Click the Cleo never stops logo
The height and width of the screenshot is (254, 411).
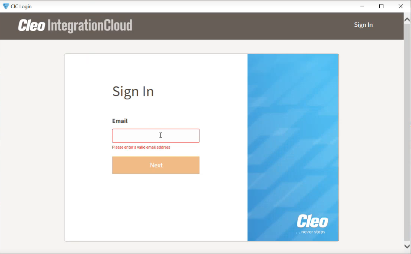point(312,224)
